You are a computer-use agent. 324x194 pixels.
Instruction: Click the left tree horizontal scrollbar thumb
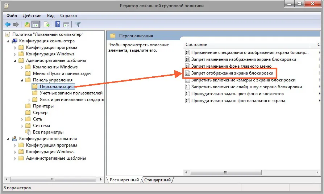click(x=53, y=179)
